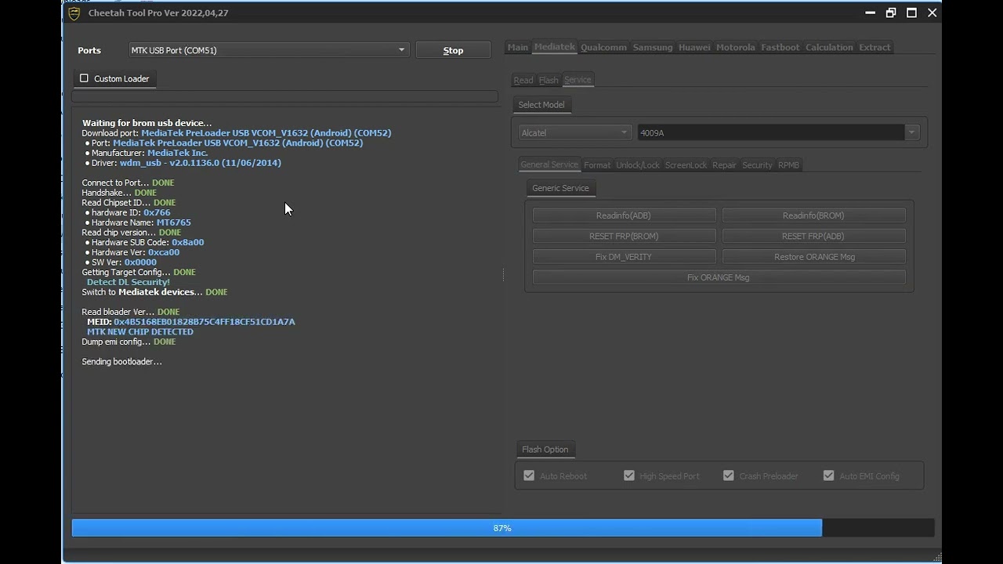Open the Unlock/Lock tab
Screen dimensions: 1003x564
coord(638,164)
